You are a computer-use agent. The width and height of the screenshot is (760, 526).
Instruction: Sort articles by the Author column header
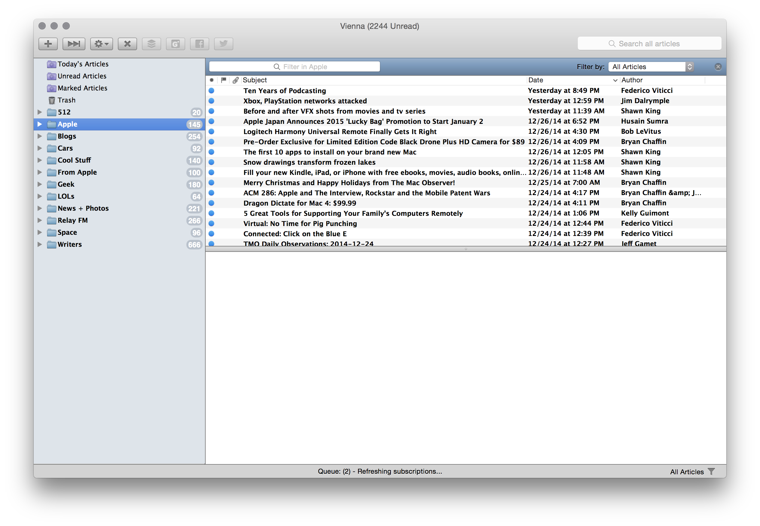[x=632, y=80]
